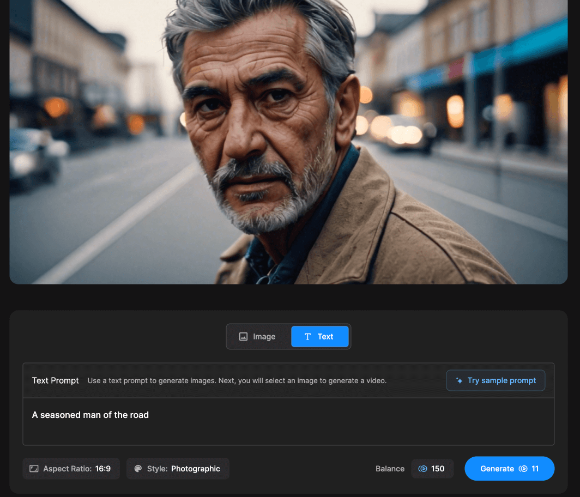Select the Text input tab
Screen dimensions: 580x497
(319, 337)
